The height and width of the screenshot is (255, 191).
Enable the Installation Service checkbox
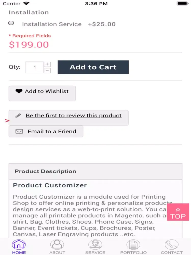click(11, 23)
